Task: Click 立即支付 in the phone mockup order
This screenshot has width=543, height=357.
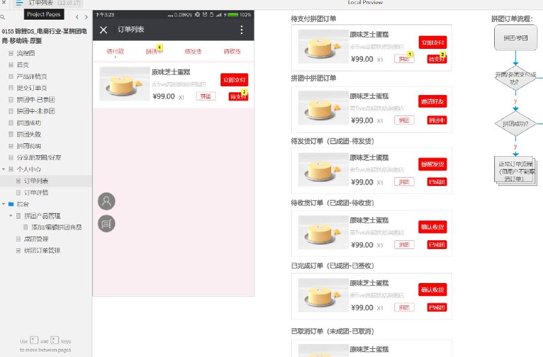Action: tap(234, 79)
